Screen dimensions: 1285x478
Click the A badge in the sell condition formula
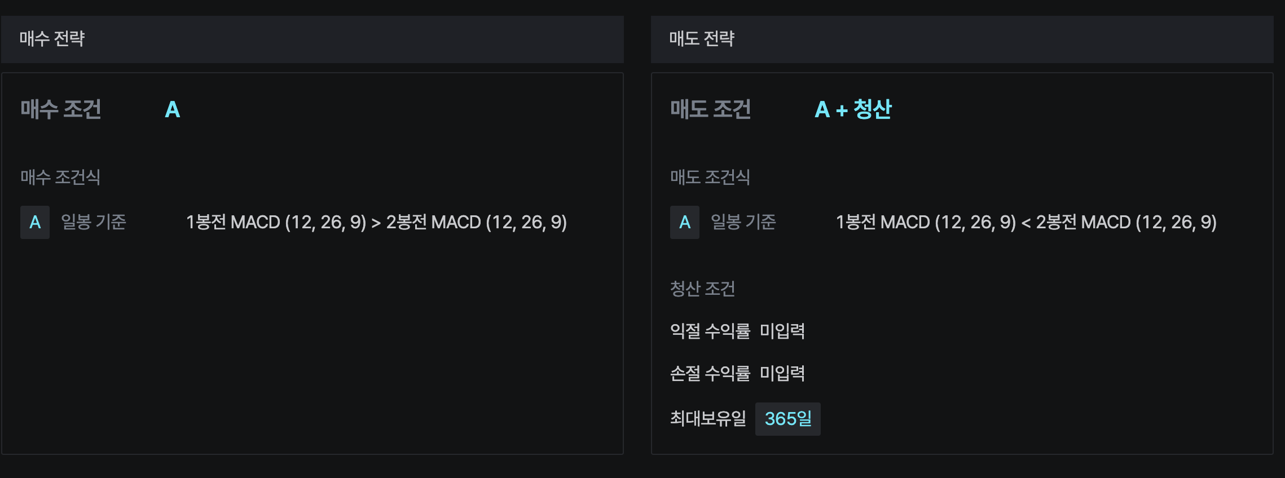tap(684, 222)
